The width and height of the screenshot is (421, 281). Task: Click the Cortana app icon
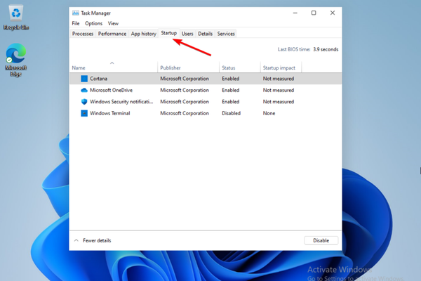point(84,79)
